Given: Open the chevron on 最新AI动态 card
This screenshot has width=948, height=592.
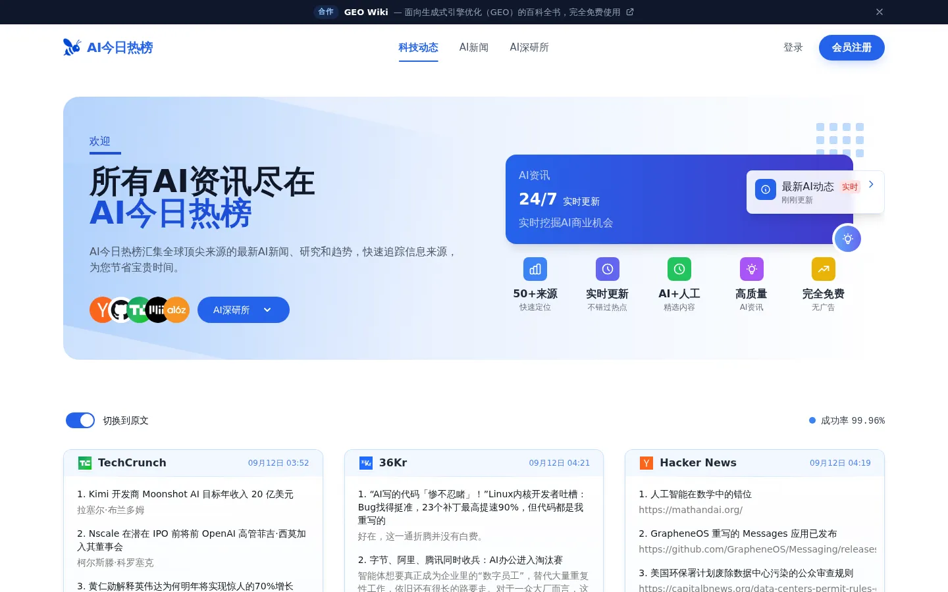Looking at the screenshot, I should pos(871,184).
